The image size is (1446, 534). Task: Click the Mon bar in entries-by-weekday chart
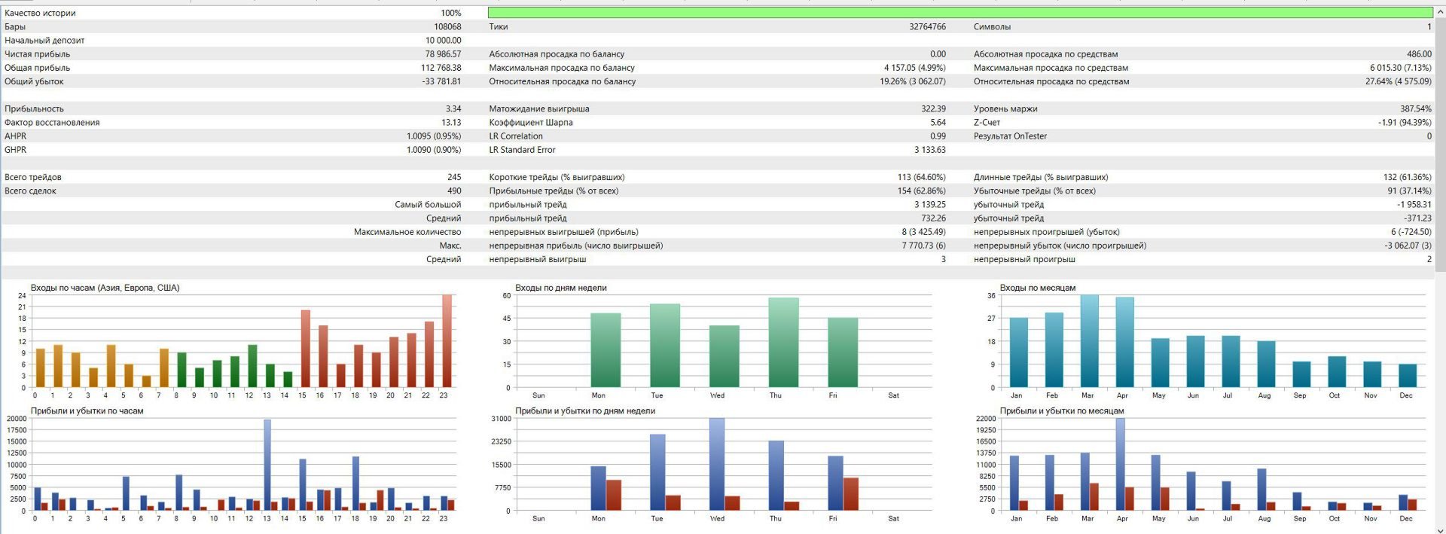[606, 350]
